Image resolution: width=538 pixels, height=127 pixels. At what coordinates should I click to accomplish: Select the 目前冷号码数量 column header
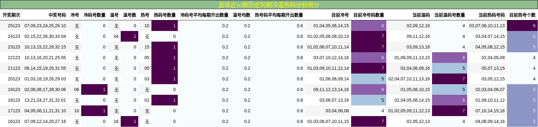point(369,15)
